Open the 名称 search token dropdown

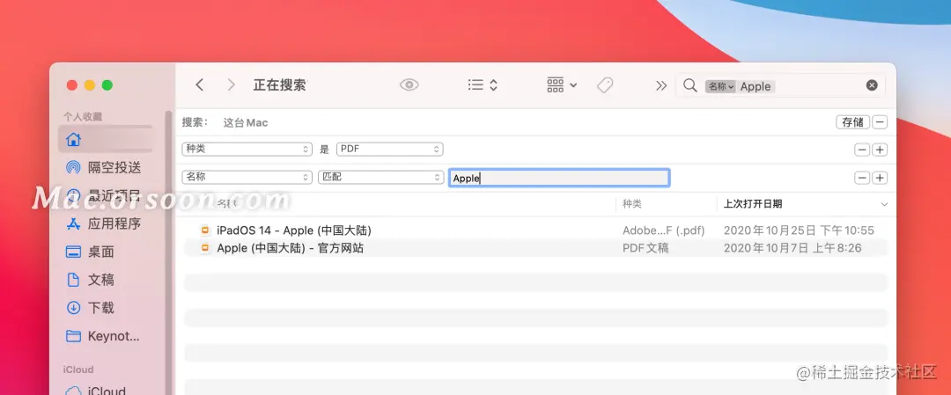coord(720,86)
